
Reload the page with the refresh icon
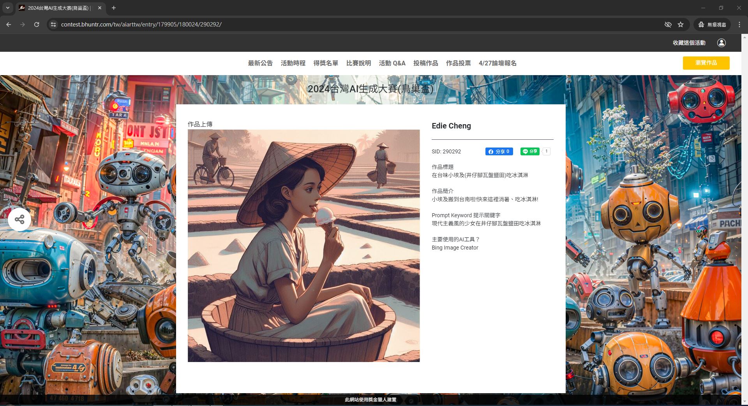37,25
